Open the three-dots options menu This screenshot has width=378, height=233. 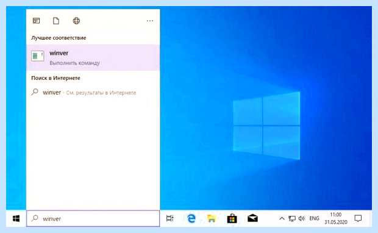click(x=150, y=21)
